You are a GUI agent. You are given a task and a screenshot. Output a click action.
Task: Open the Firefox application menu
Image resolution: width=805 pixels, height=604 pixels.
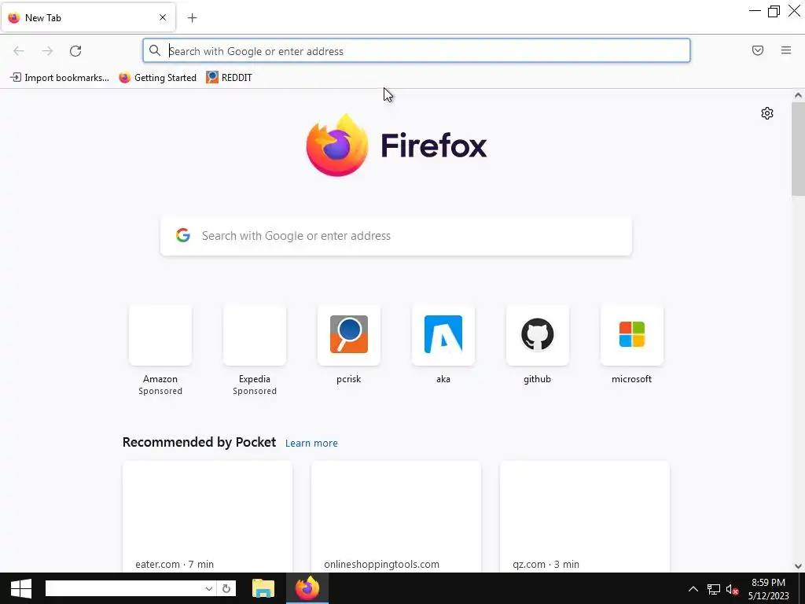point(786,50)
